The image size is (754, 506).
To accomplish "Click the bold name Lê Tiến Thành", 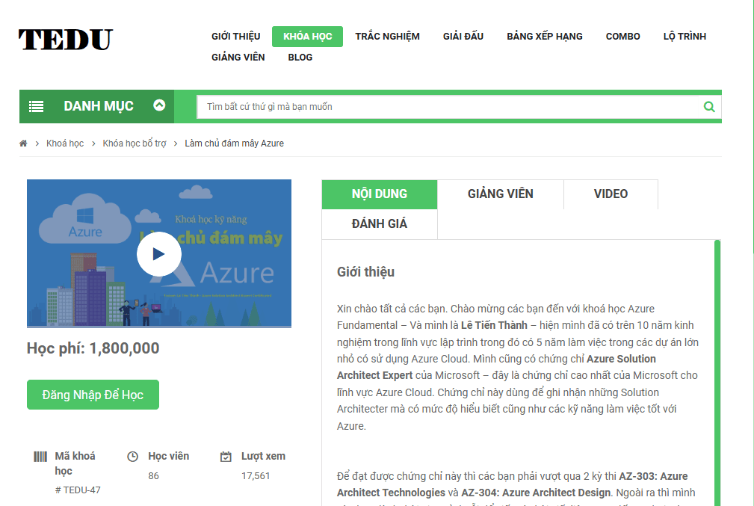I will [x=494, y=326].
